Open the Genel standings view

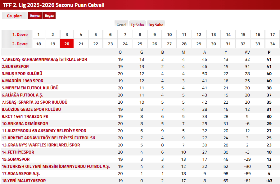click(x=121, y=24)
